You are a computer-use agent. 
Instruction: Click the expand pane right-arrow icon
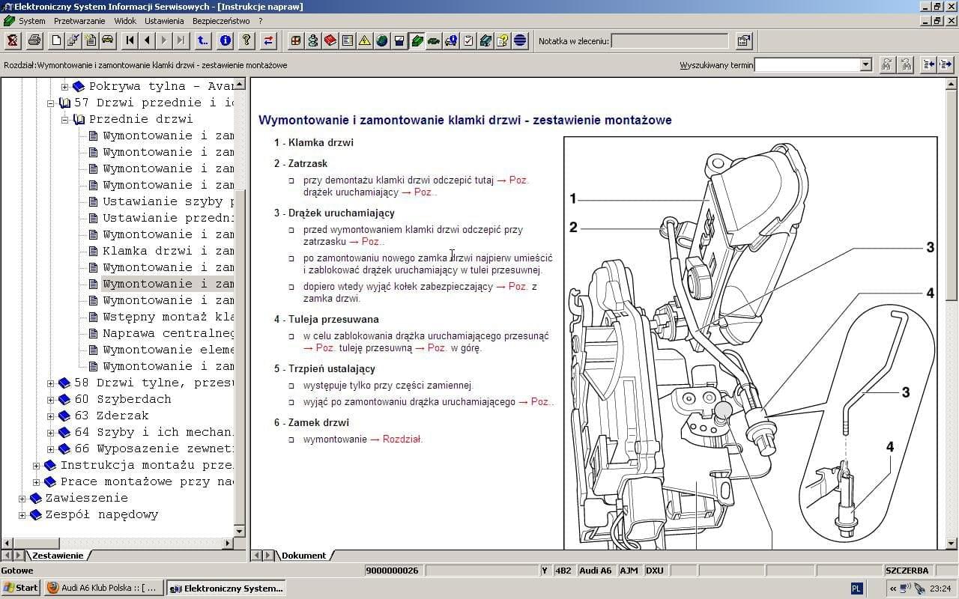[946, 65]
